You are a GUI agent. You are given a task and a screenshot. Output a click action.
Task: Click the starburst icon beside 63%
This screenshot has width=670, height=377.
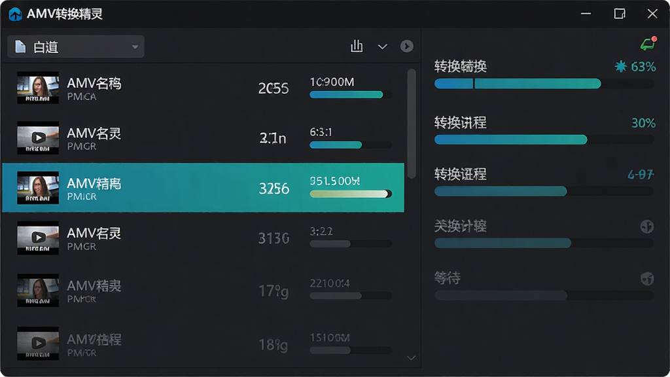621,66
